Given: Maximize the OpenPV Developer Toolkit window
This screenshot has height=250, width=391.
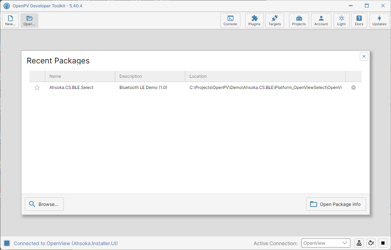Looking at the screenshot, I should click(x=367, y=6).
